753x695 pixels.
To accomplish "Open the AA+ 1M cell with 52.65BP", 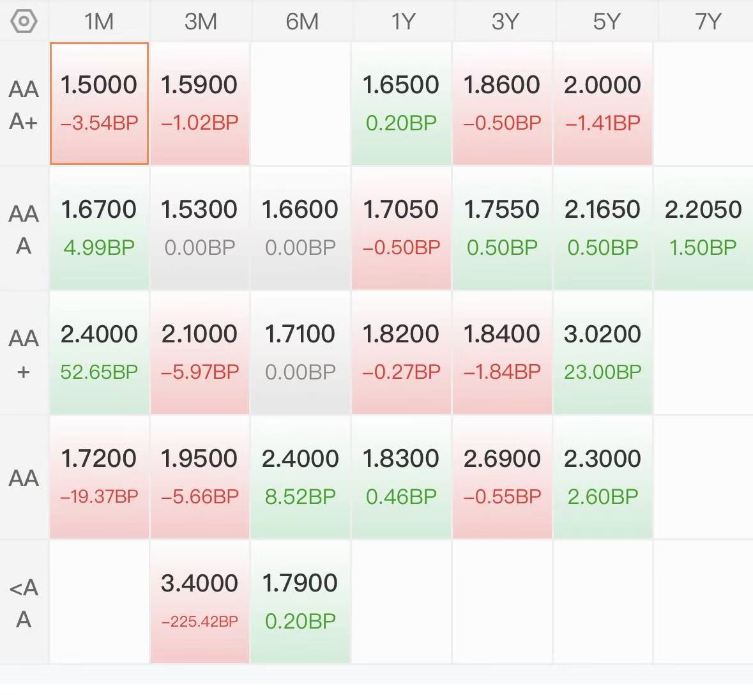I will (100, 353).
